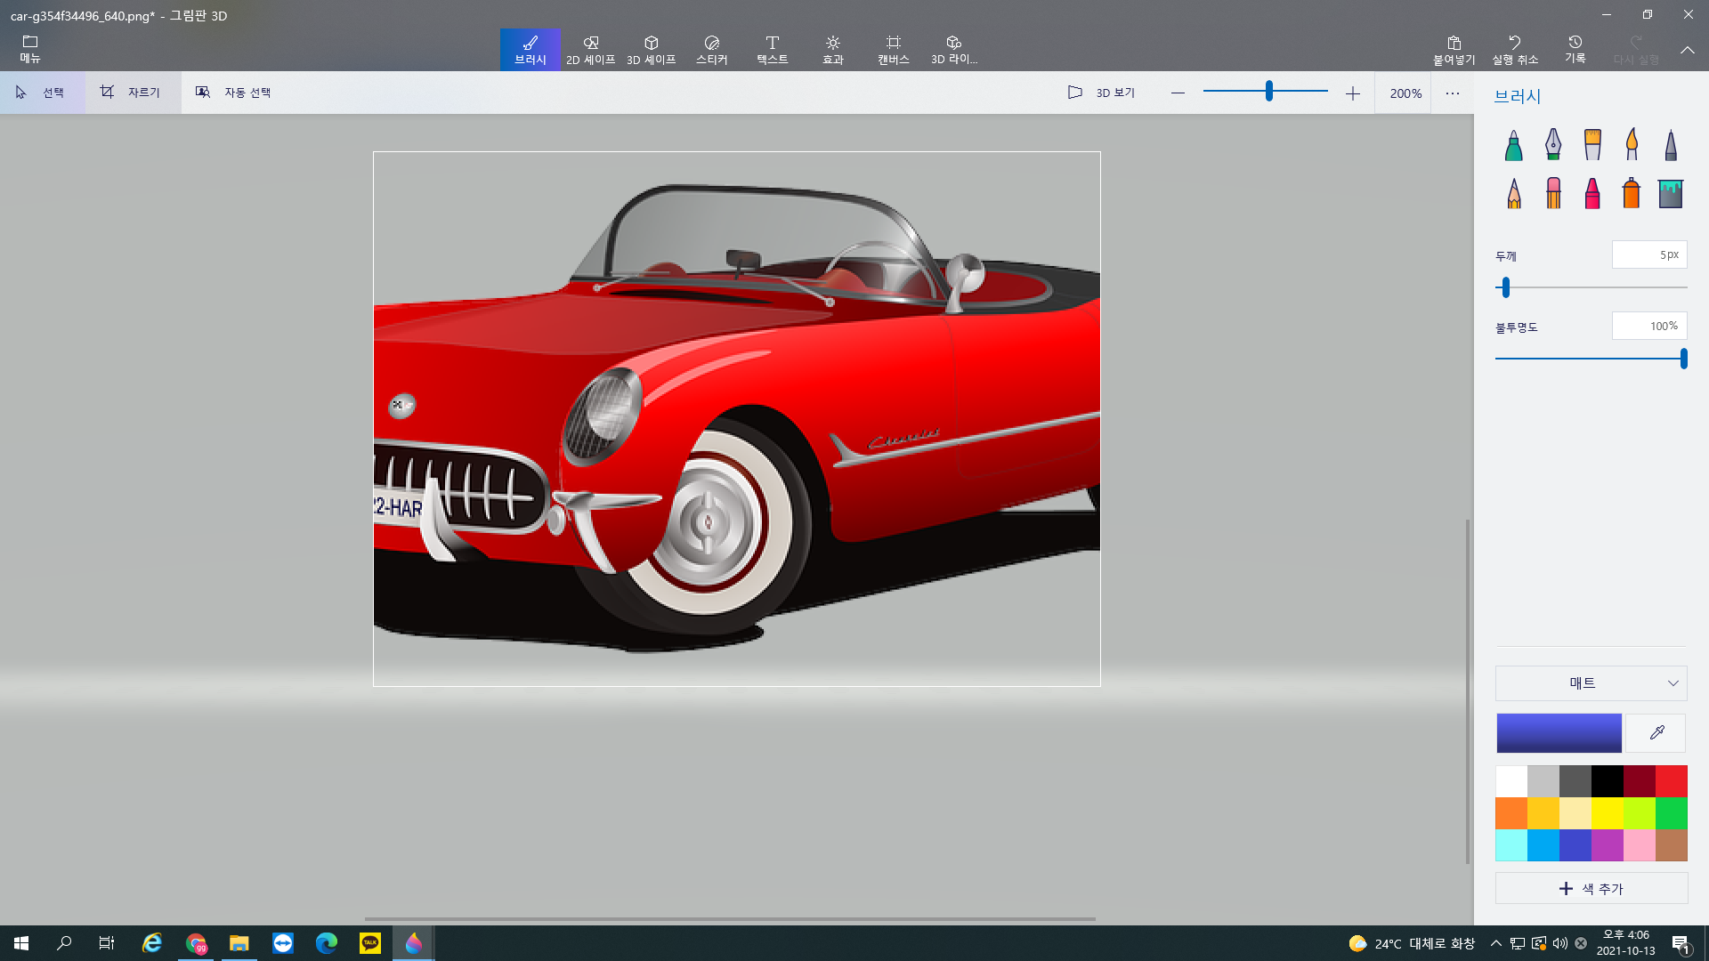Select the Calligraphy pen brush
This screenshot has height=961, width=1709.
[x=1552, y=145]
